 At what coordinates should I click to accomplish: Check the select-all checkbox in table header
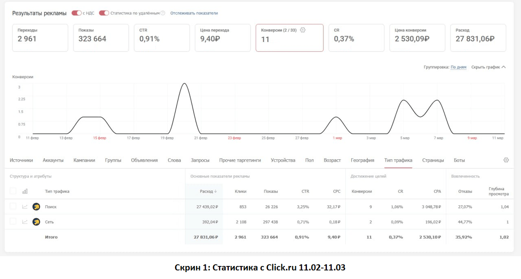[x=13, y=191]
